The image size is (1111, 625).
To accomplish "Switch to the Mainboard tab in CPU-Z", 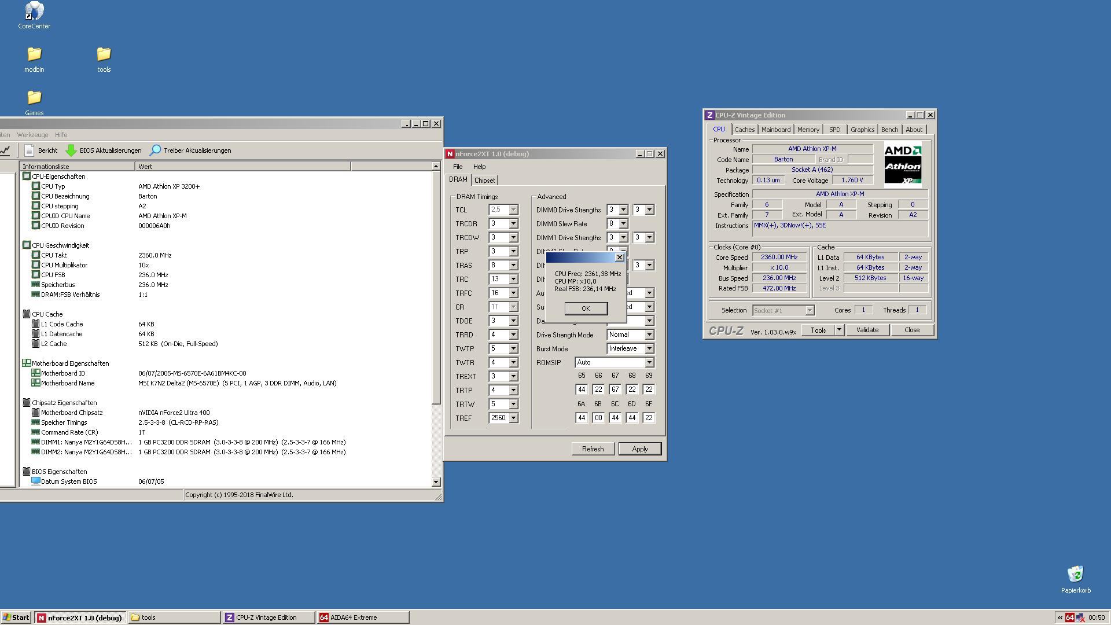I will [x=775, y=130].
